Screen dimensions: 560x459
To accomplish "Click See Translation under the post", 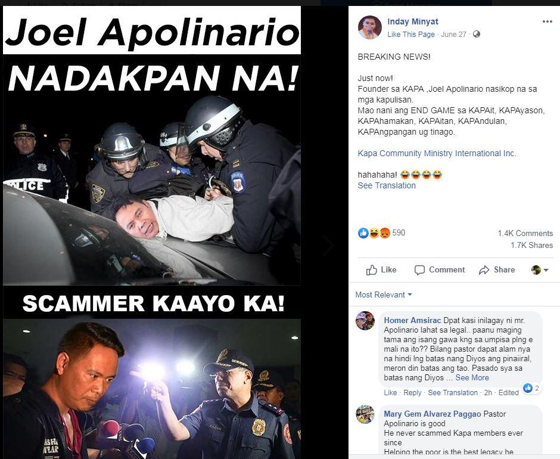I will pos(387,185).
